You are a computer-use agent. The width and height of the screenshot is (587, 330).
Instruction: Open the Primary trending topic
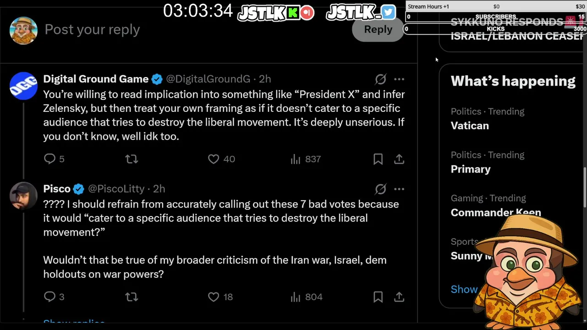pos(471,169)
